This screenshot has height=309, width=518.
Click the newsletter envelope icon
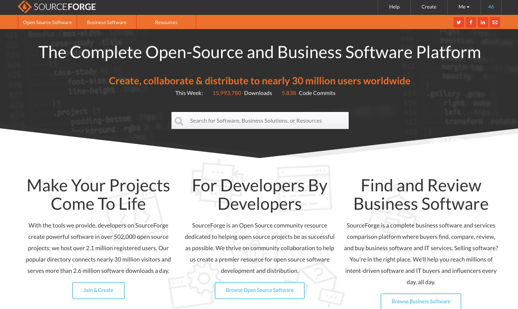click(495, 22)
